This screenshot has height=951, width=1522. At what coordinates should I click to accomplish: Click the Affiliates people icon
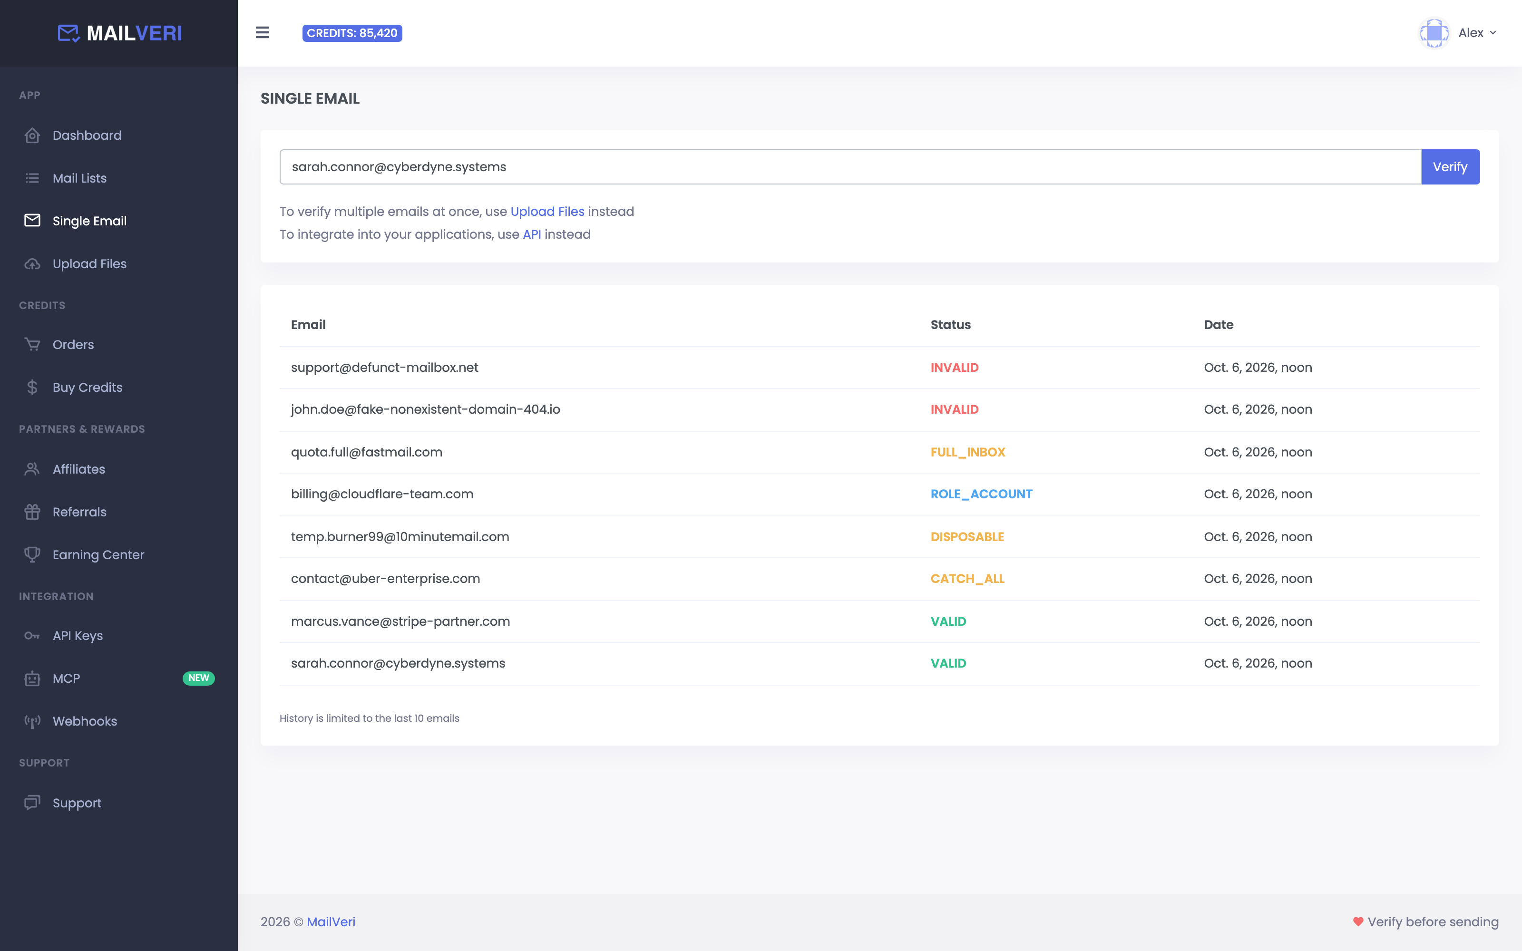(x=32, y=469)
